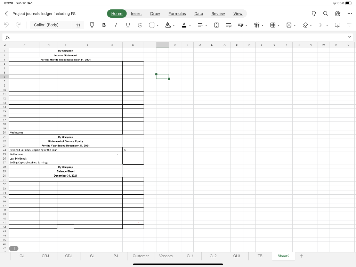Open the Search magnifier icon

[x=325, y=14]
